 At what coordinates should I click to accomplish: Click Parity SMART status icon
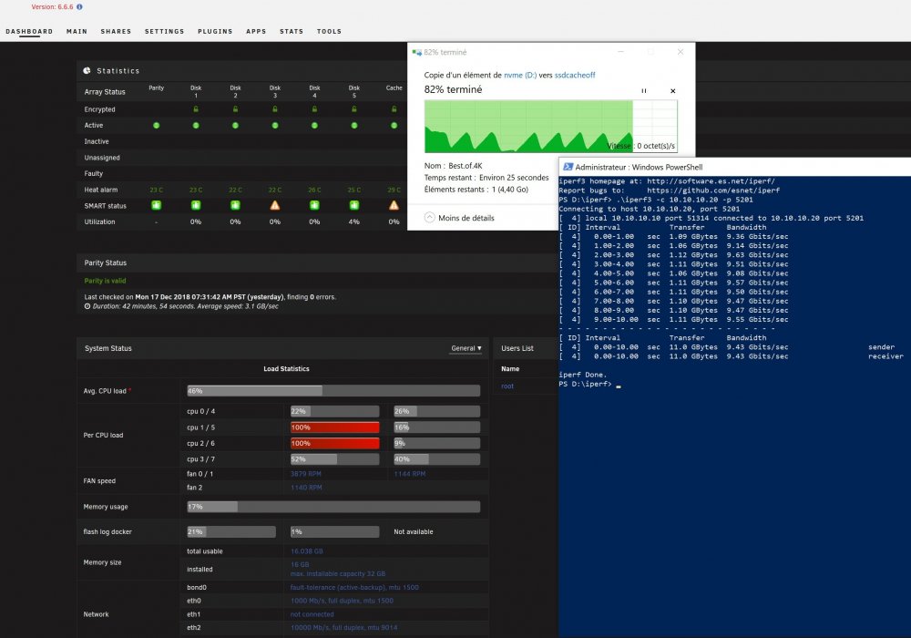coord(157,205)
